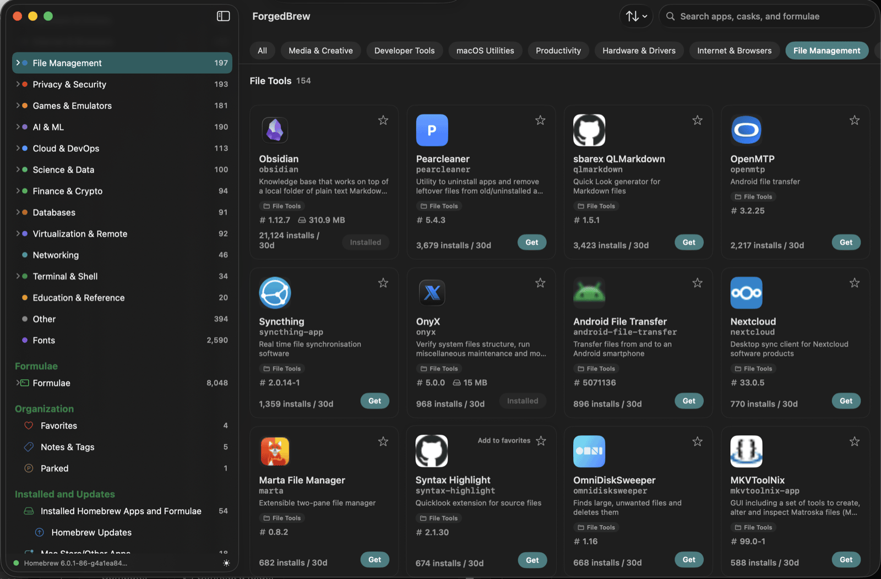Switch to the Media & Creative tab

click(x=320, y=51)
